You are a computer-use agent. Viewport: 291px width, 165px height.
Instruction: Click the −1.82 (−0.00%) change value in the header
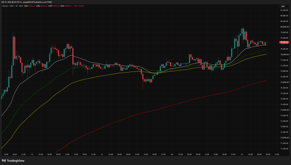click(78, 6)
